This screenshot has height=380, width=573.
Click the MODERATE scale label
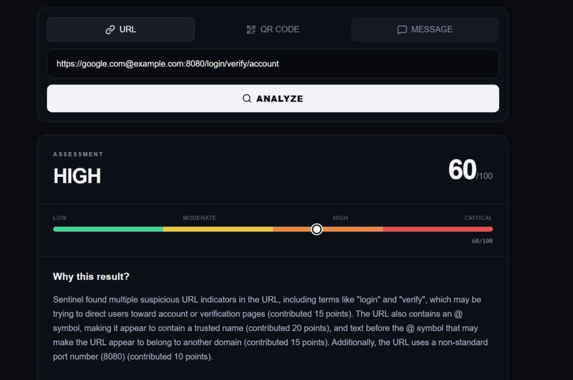tap(200, 218)
